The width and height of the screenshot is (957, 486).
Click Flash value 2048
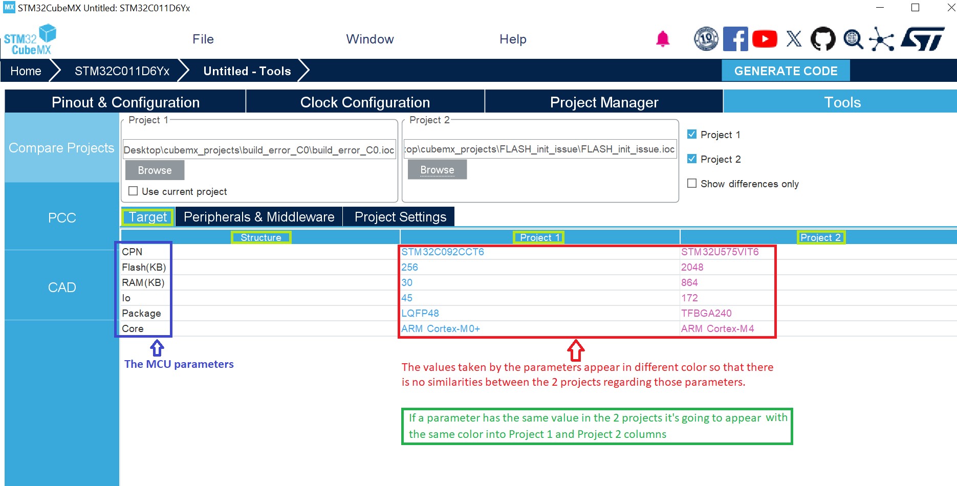[692, 267]
